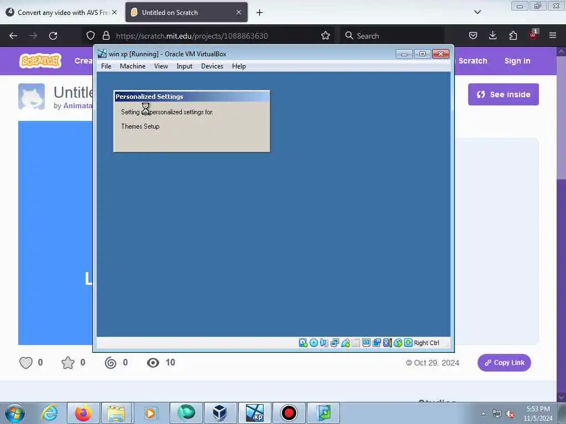Click USB devices icon in VirtualBox status bar
The image size is (566, 424).
(345, 343)
